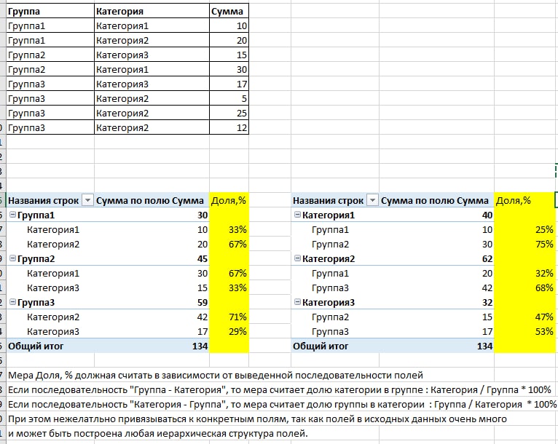Click the source table cell with value 5
Screen dimensions: 558x444
[229, 98]
